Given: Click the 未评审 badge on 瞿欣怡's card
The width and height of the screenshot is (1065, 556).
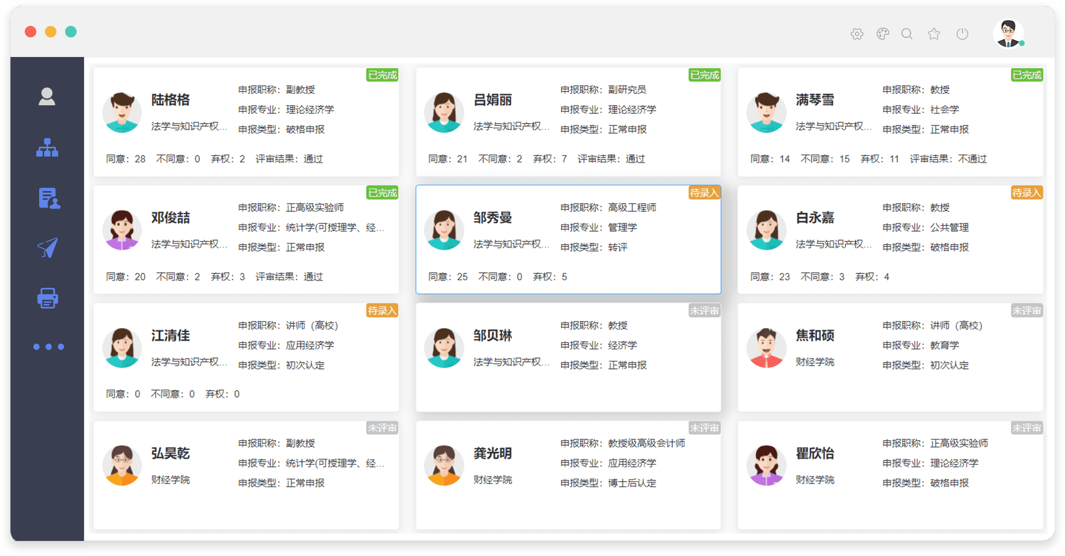Looking at the screenshot, I should 1027,428.
